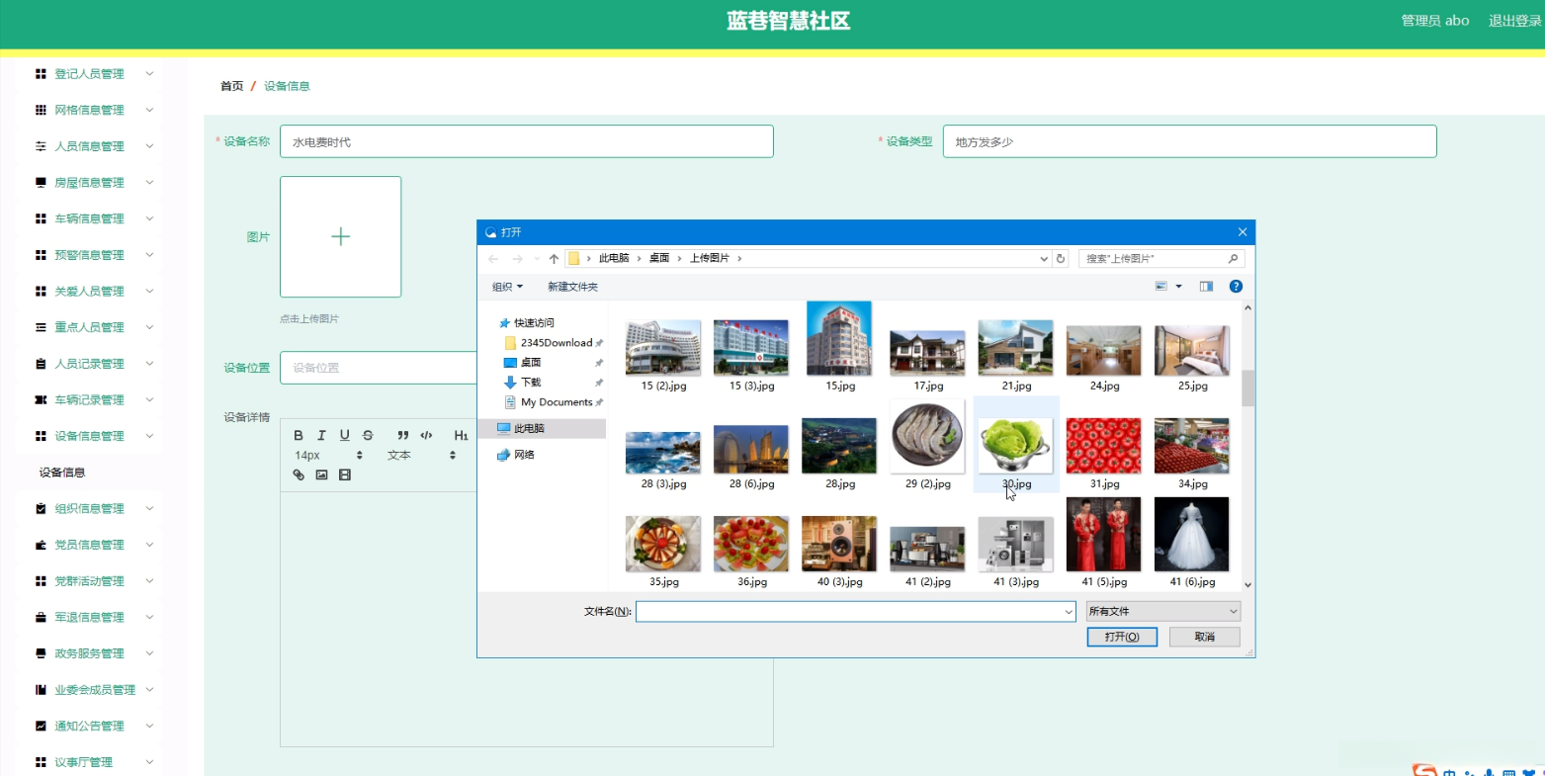Select the 30.jpg cabbage thumbnail
This screenshot has width=1545, height=776.
(1016, 447)
